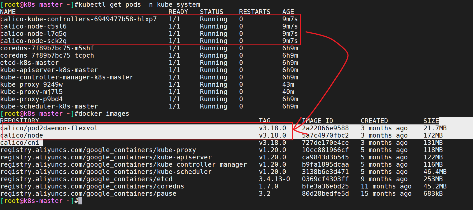
Task: Click the READY column header
Action: pos(178,12)
